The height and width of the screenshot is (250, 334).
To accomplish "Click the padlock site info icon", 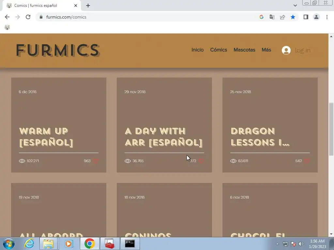I will 41,17.
